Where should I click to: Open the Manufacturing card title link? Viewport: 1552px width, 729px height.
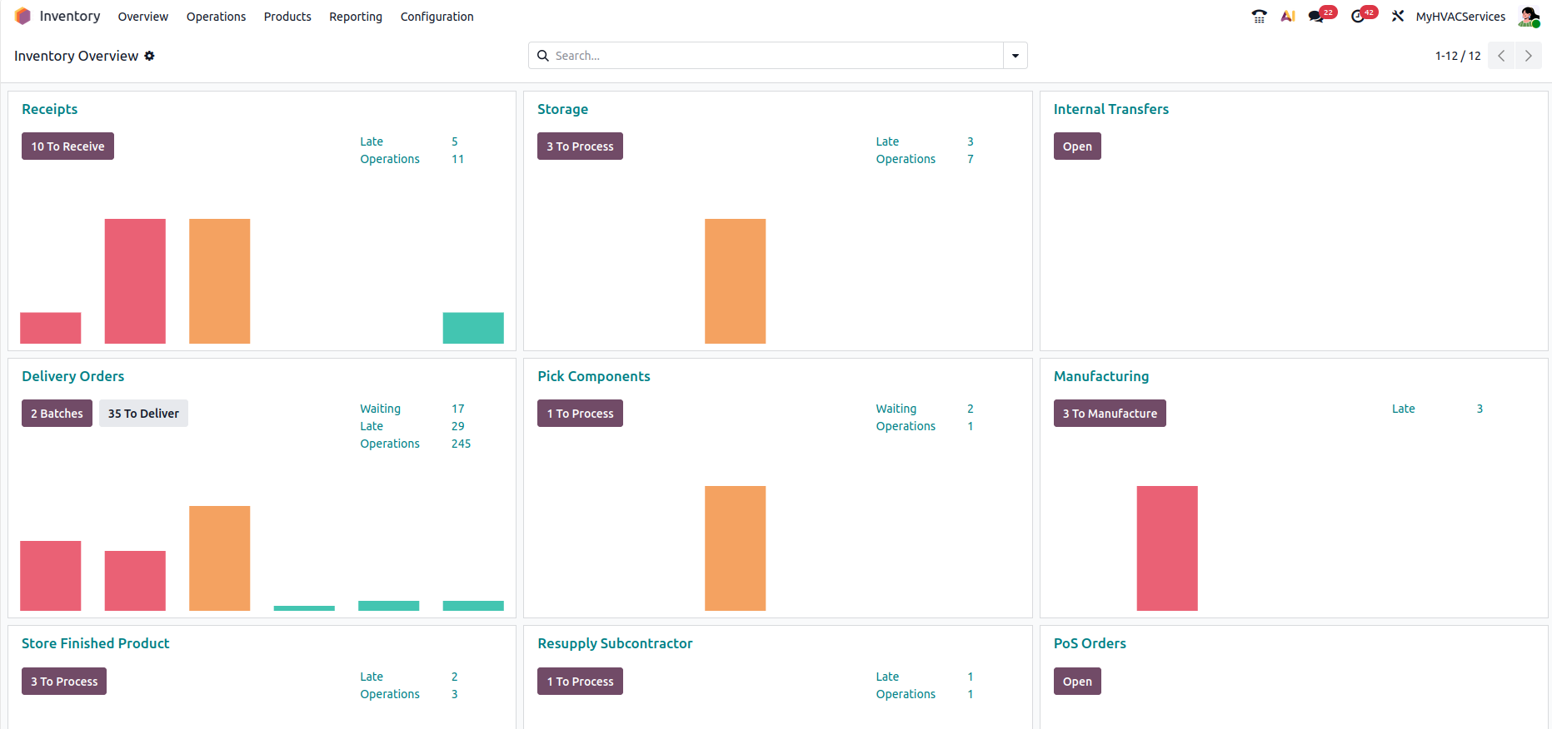point(1101,376)
